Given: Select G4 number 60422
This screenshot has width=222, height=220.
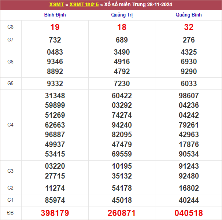Looking at the screenshot, I should pyautogui.click(x=122, y=96).
